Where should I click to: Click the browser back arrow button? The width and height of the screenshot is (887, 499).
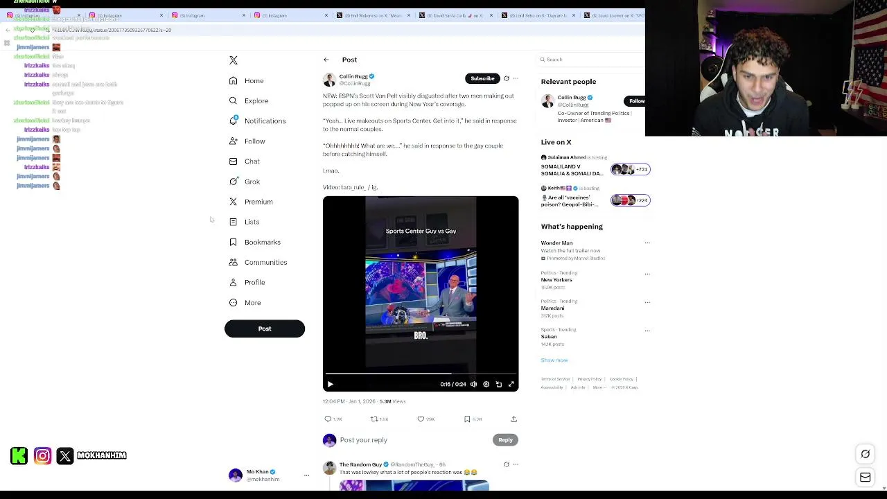coord(7,30)
